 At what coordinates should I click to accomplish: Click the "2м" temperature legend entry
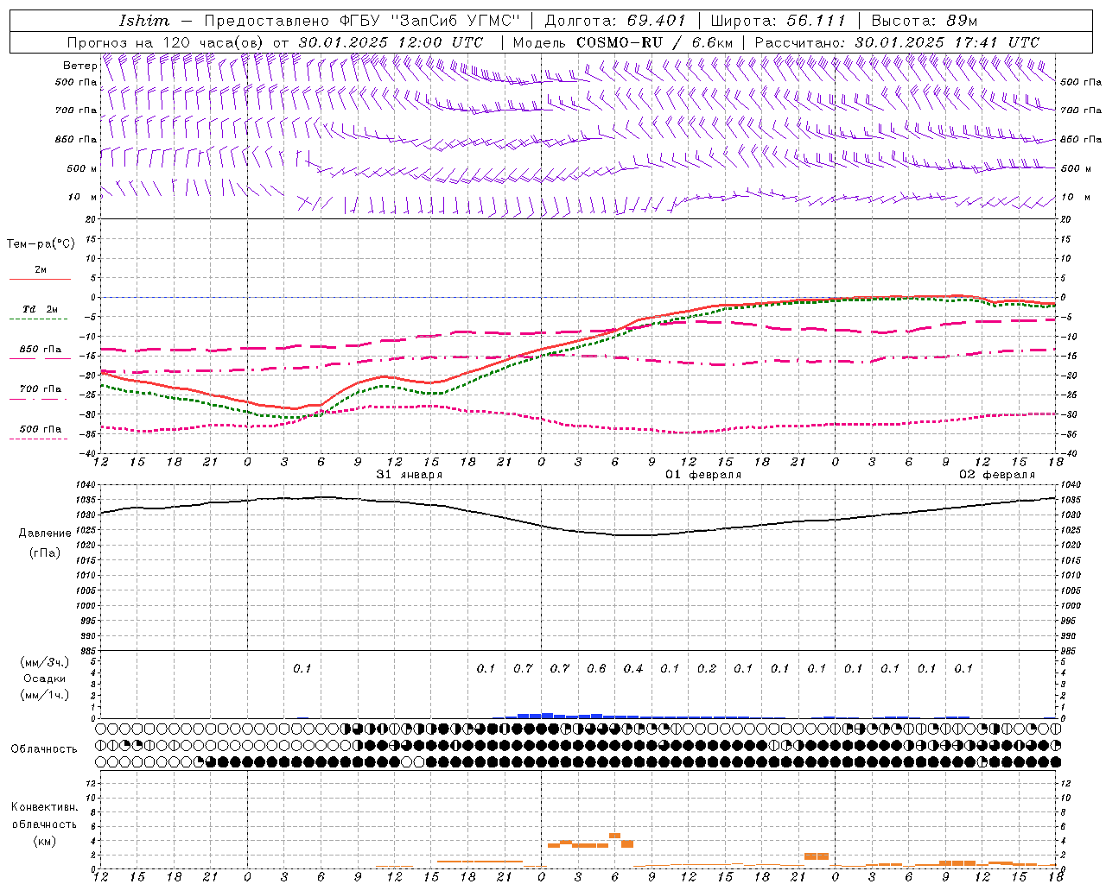[41, 270]
